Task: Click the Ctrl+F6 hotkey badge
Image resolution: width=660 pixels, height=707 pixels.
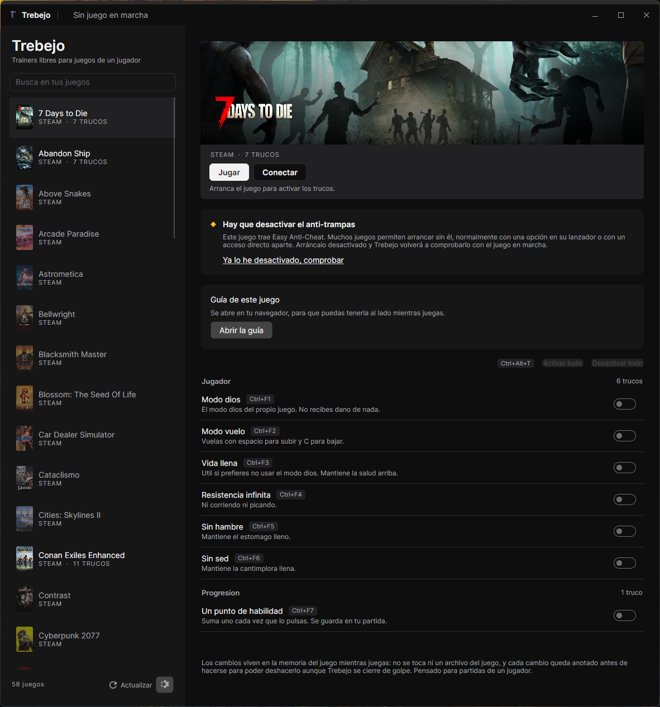Action: [x=248, y=559]
